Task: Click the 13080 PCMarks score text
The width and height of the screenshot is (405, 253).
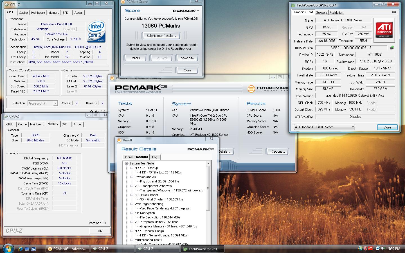Action: (161, 26)
